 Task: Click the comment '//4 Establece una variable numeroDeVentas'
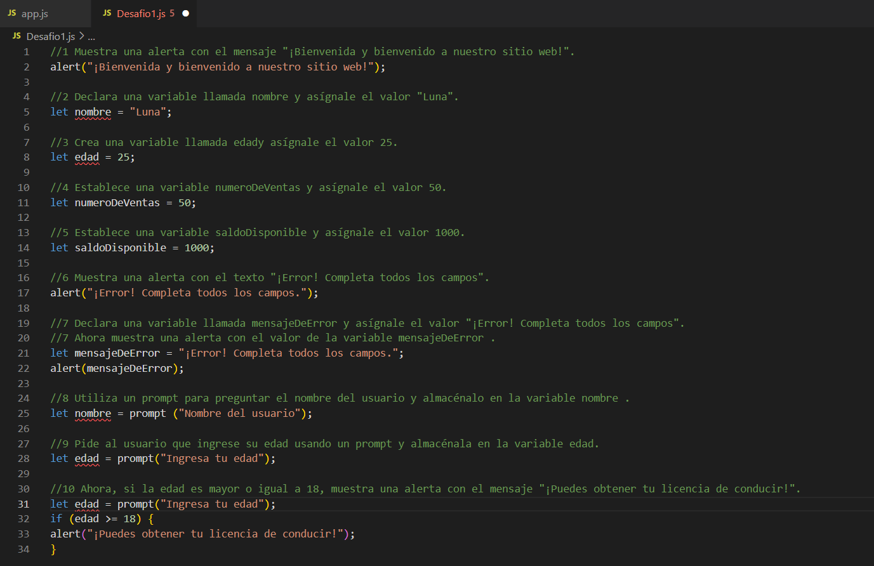point(248,188)
